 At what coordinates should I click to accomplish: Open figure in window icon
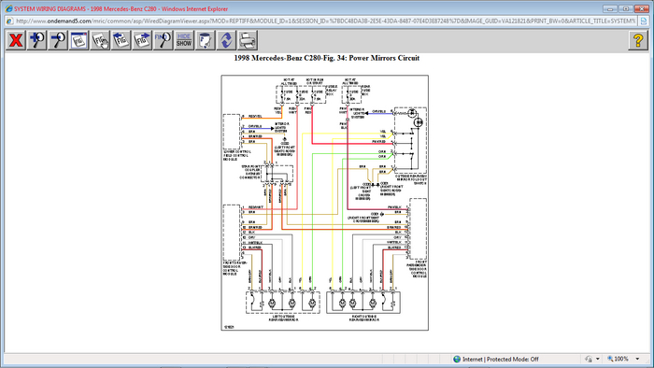tap(78, 40)
